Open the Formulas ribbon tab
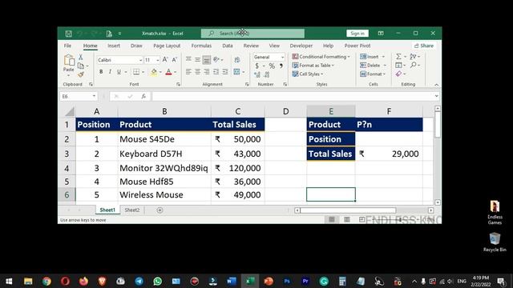513x288 pixels. pyautogui.click(x=201, y=46)
